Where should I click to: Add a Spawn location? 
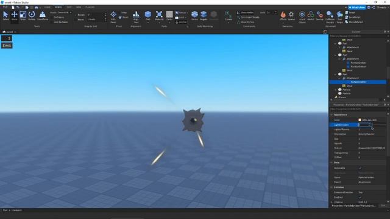tap(291, 15)
